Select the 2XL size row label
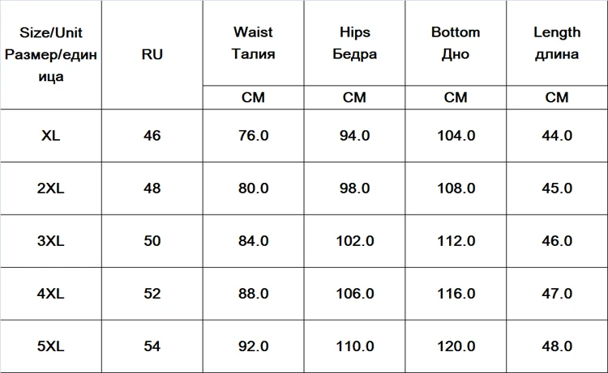608x373 pixels. tap(50, 189)
